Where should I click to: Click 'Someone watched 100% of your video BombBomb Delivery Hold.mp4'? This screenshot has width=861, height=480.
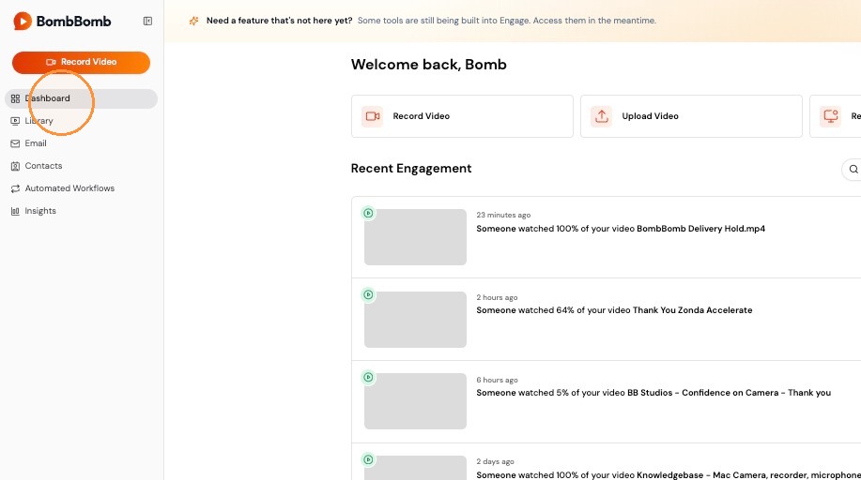click(621, 229)
